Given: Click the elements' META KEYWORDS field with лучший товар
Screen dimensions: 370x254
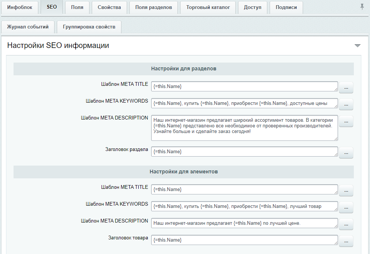Looking at the screenshot, I should [244, 206].
